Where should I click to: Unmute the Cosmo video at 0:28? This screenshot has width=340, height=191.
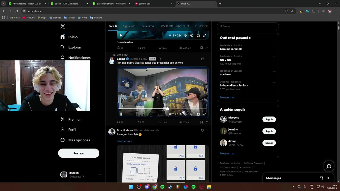(185, 114)
